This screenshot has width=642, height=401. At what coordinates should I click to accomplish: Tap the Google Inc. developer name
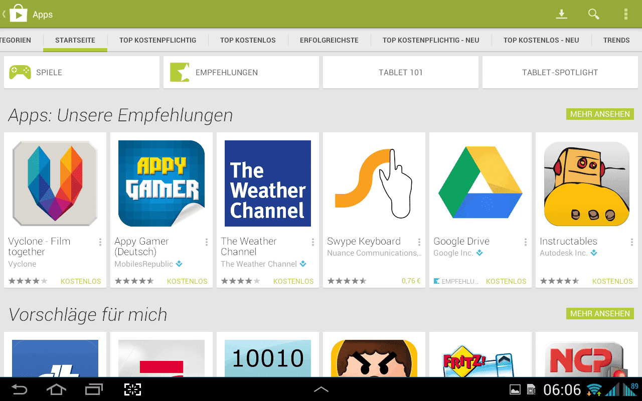point(453,253)
